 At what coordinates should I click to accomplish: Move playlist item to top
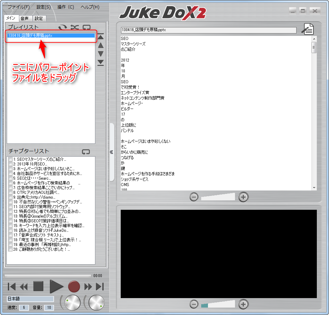click(x=101, y=36)
